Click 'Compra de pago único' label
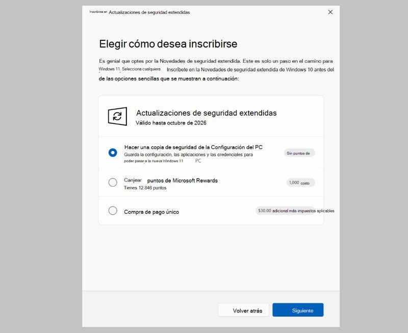The width and height of the screenshot is (408, 333). 151,212
